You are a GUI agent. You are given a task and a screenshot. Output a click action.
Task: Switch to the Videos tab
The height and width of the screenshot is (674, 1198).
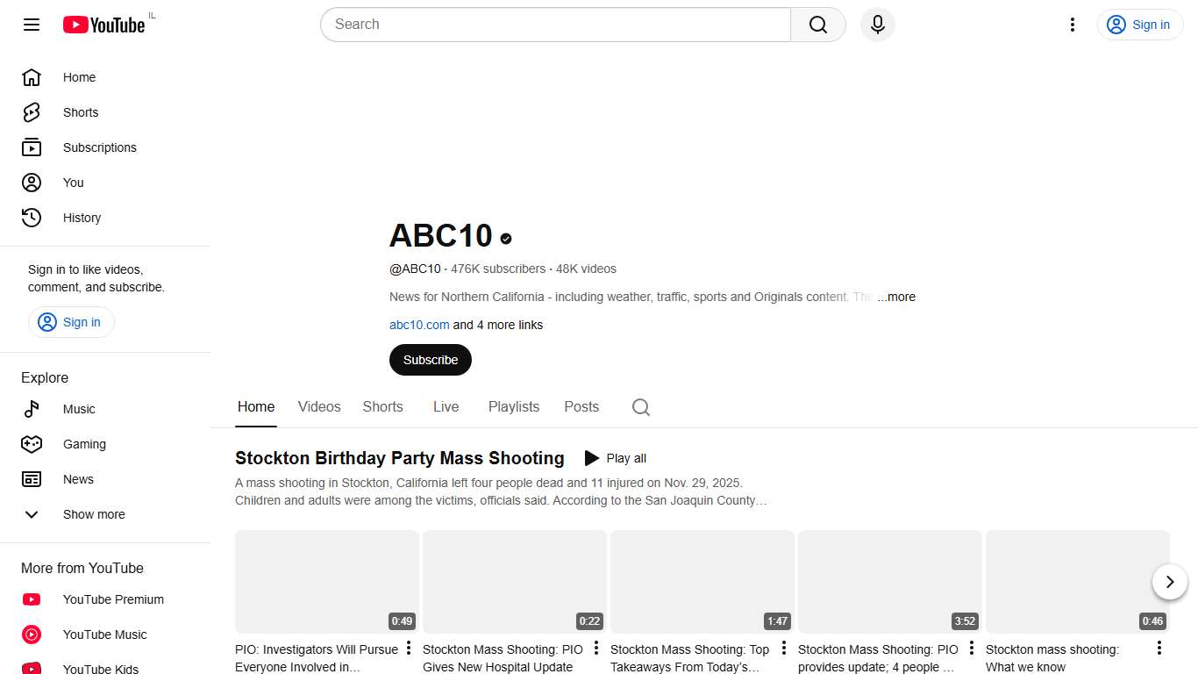coord(318,406)
